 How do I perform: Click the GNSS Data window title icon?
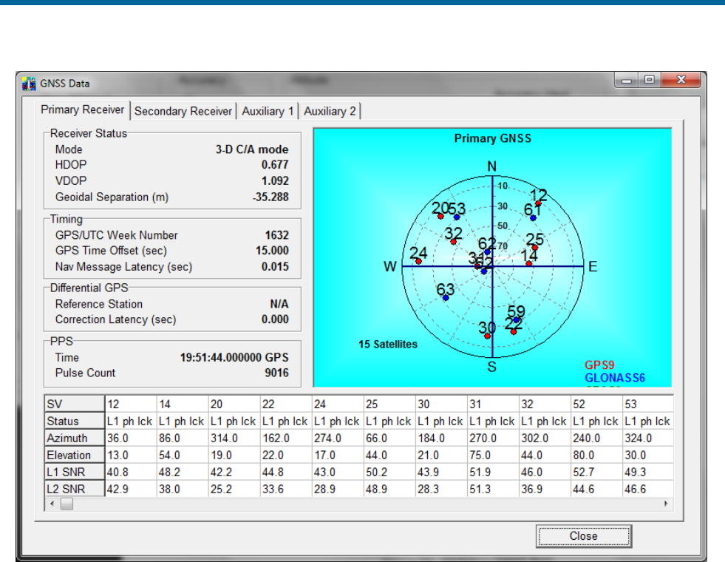pos(29,83)
